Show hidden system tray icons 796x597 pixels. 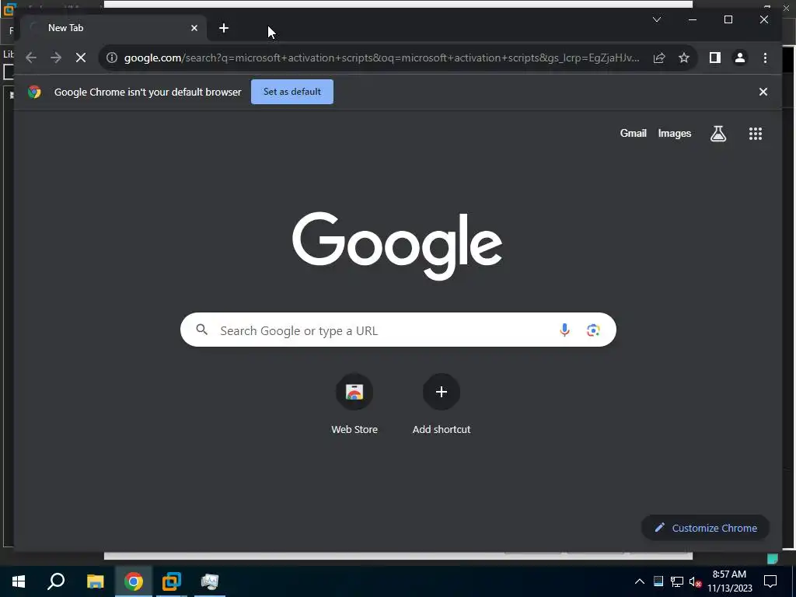(x=640, y=581)
